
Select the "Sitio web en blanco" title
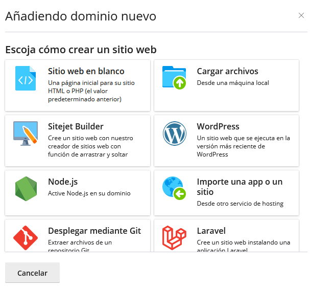click(86, 71)
